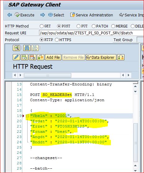Click the delete row icon
This screenshot has width=144, height=173.
tap(33, 57)
